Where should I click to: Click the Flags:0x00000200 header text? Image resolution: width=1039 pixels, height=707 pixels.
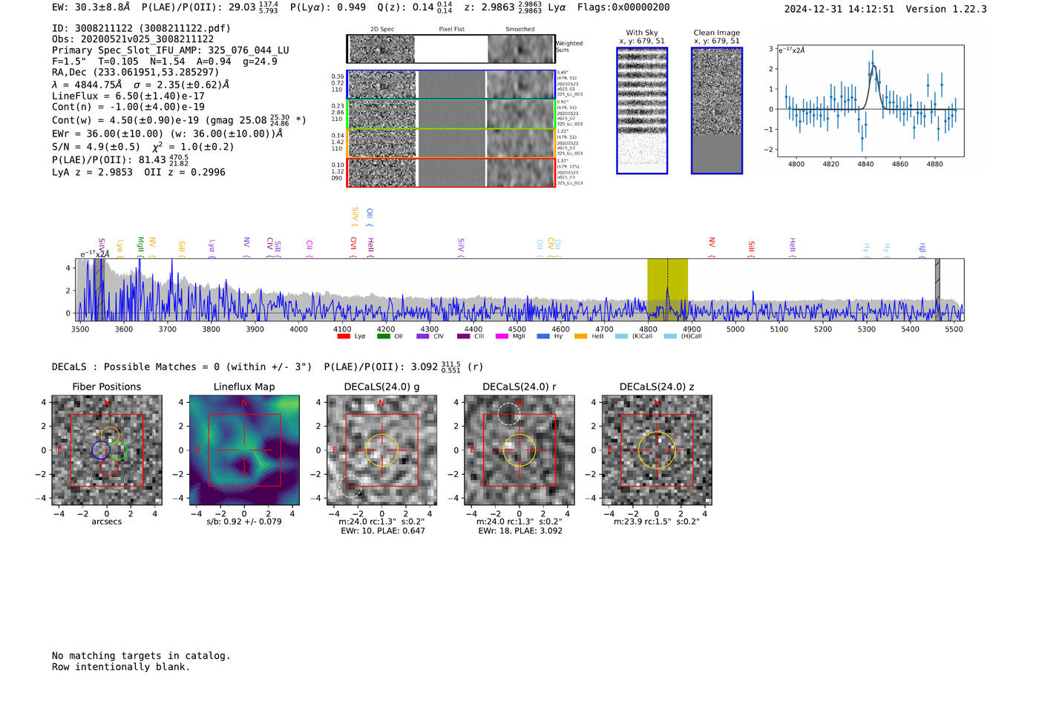623,7
